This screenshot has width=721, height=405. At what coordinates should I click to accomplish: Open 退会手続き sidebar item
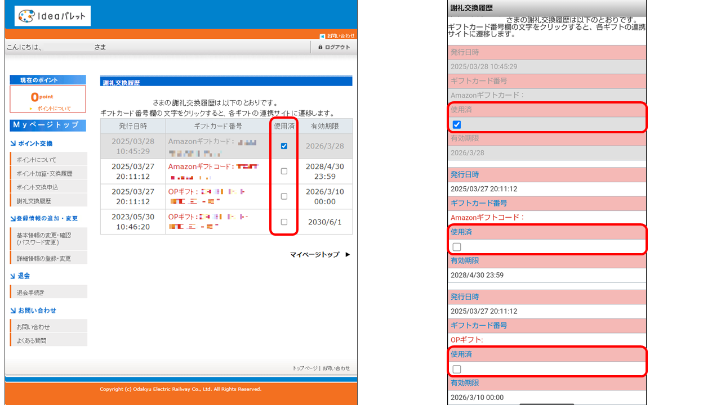tap(30, 292)
